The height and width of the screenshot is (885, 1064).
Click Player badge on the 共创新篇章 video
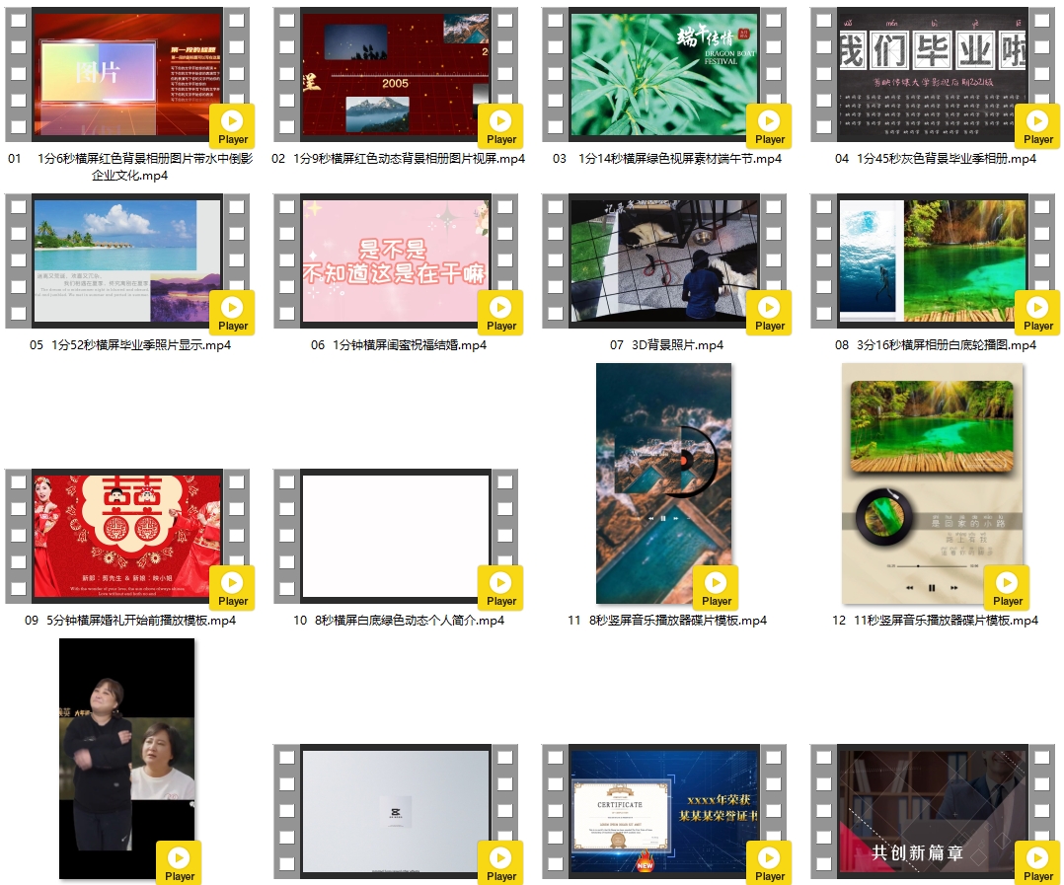point(1038,862)
